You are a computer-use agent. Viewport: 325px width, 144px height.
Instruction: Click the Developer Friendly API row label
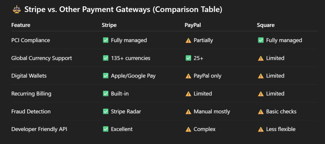pos(39,129)
